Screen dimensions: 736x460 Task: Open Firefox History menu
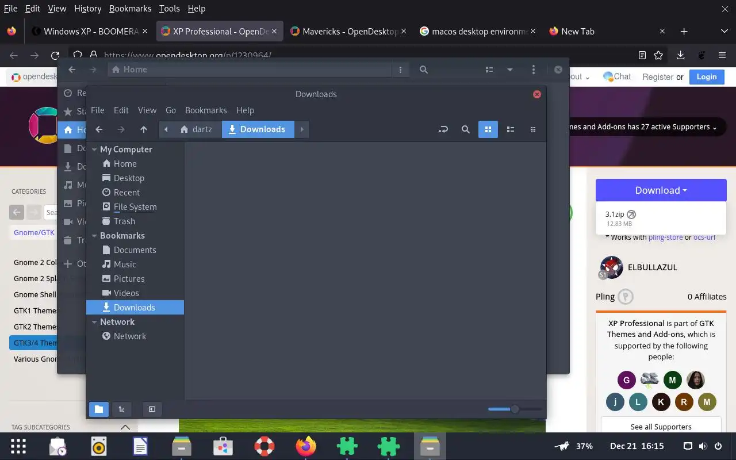coord(88,9)
